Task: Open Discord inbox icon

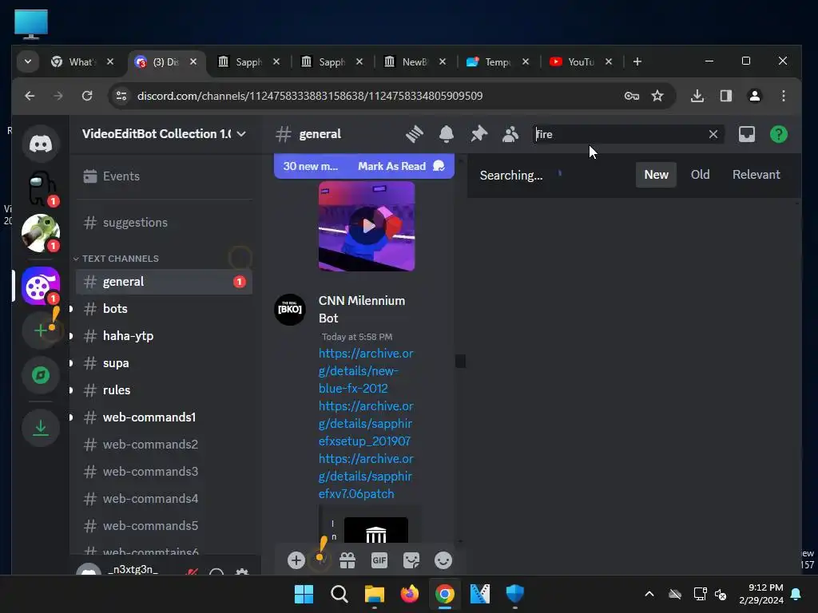Action: [747, 134]
